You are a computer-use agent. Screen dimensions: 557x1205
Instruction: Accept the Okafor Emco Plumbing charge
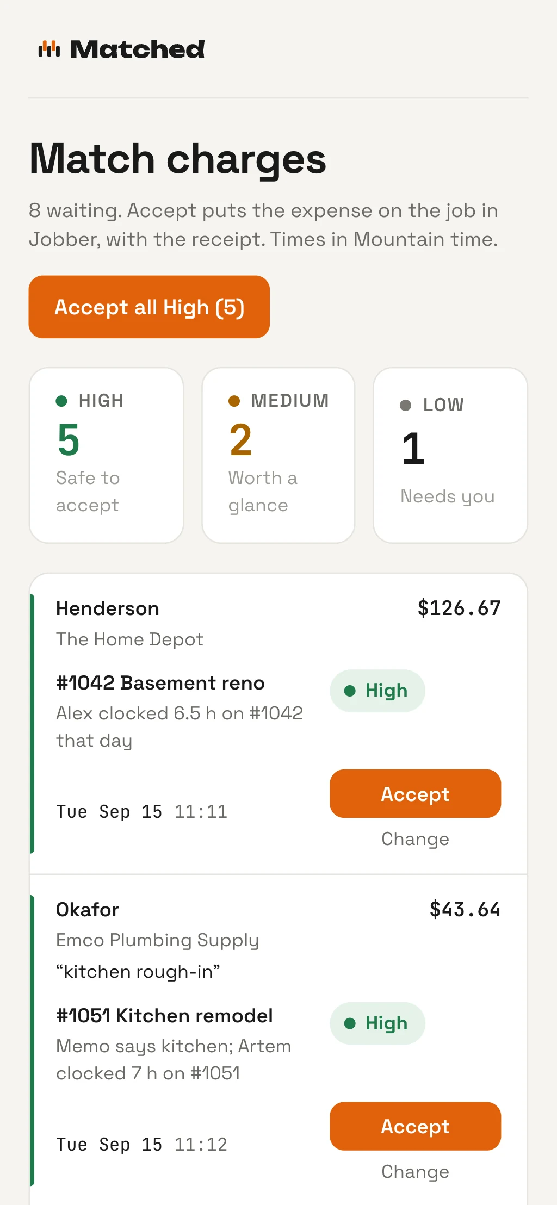click(415, 1126)
